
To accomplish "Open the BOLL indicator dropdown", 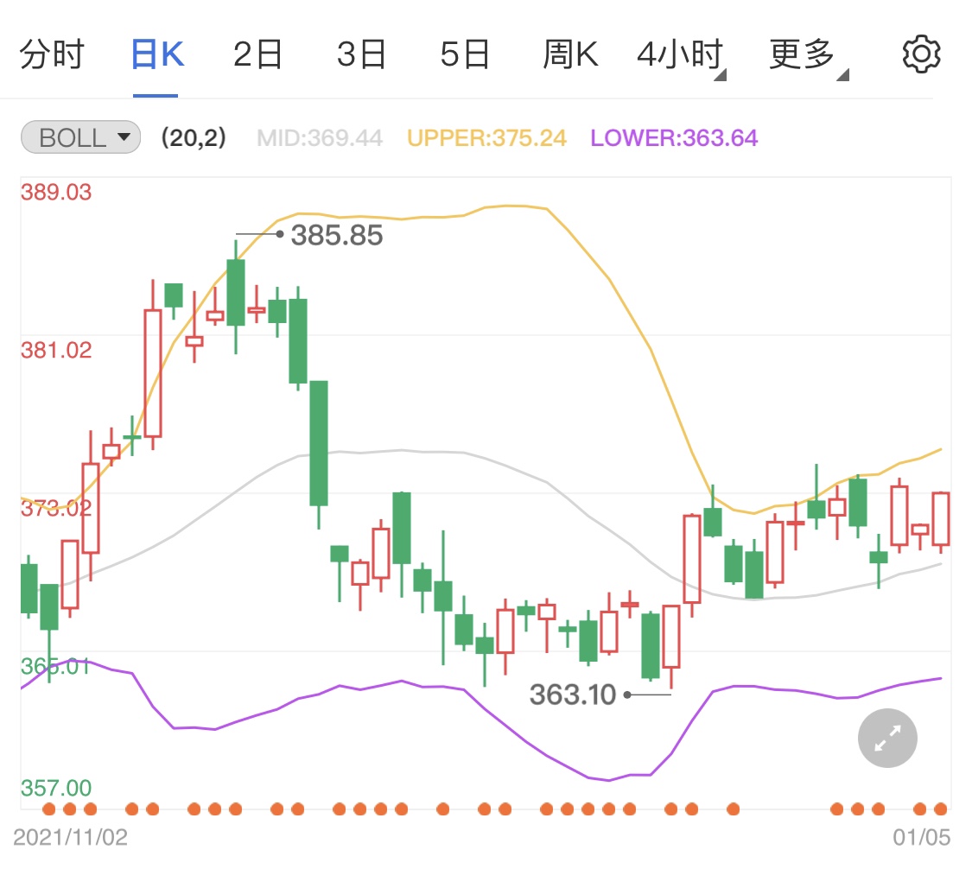I will click(79, 136).
